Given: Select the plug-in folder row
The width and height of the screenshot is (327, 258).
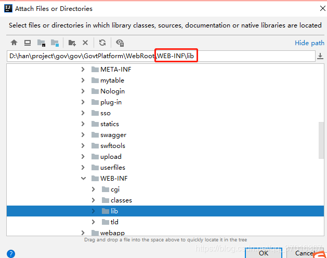Looking at the screenshot, I should (x=165, y=102).
